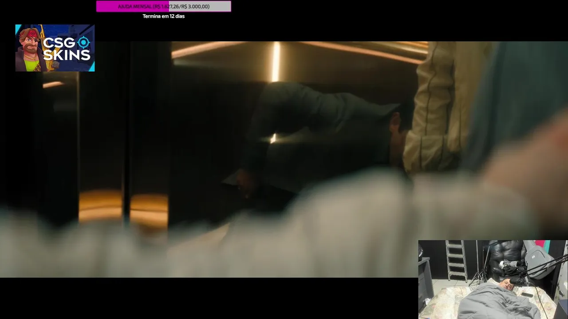Click the 'Termina em 12 dias' text

(164, 16)
